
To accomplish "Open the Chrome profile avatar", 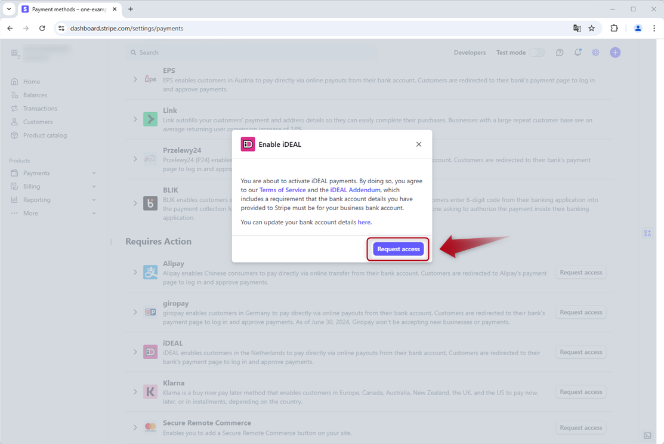I will coord(638,29).
